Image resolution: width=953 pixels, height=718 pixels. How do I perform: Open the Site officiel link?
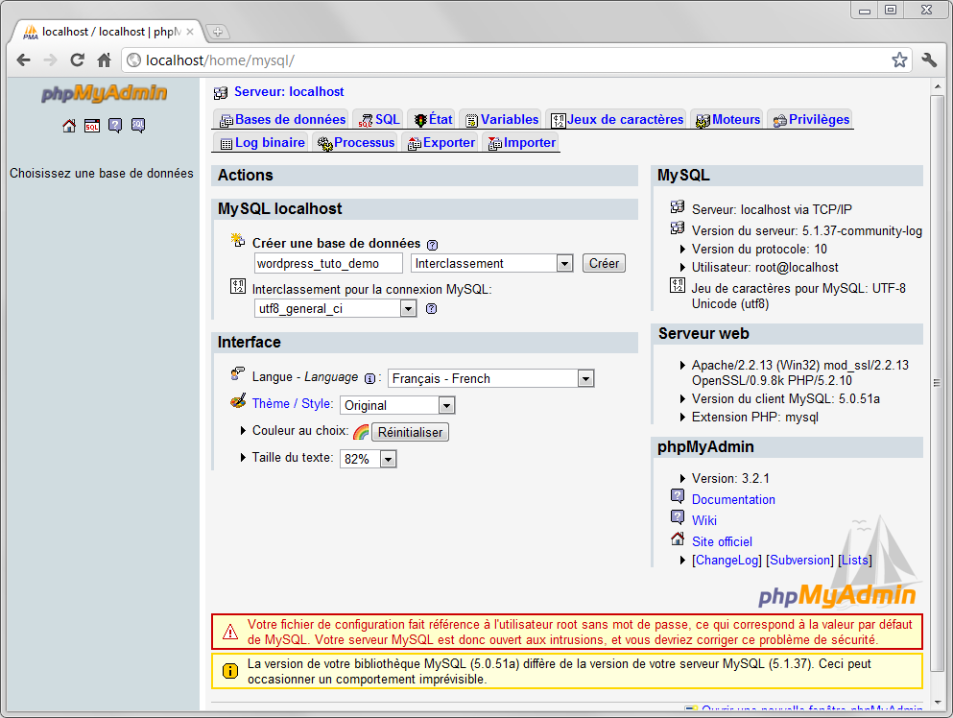722,541
